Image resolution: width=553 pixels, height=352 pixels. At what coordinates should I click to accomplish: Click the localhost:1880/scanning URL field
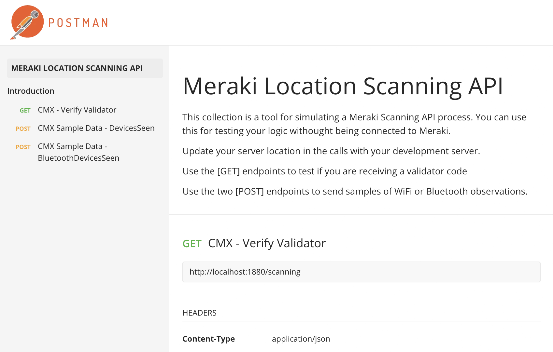tap(361, 272)
